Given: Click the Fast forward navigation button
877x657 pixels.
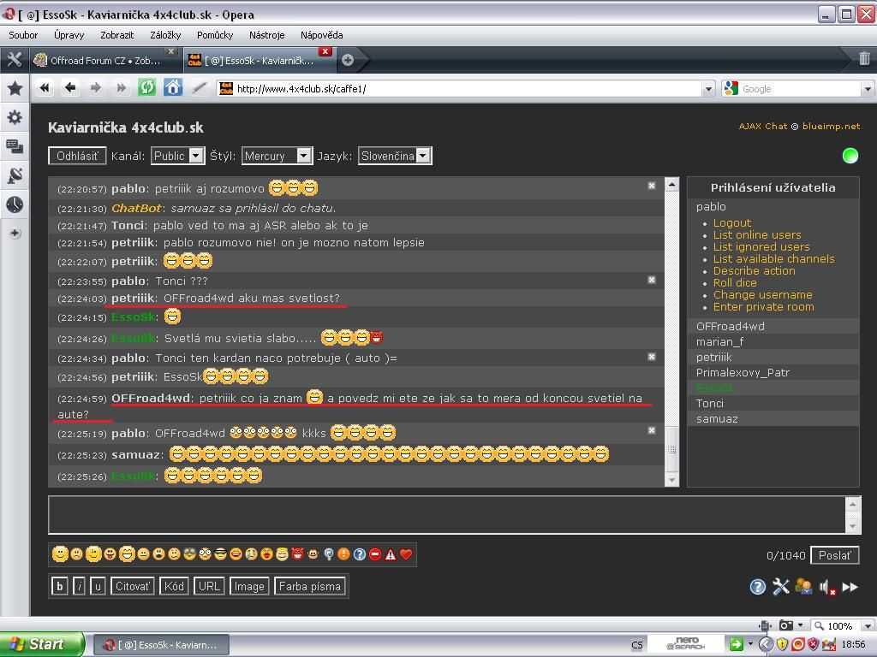Looking at the screenshot, I should 121,88.
